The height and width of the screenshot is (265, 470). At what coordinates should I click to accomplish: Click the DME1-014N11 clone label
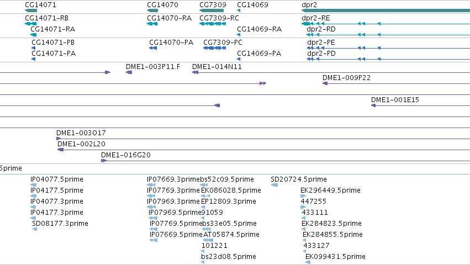point(217,67)
